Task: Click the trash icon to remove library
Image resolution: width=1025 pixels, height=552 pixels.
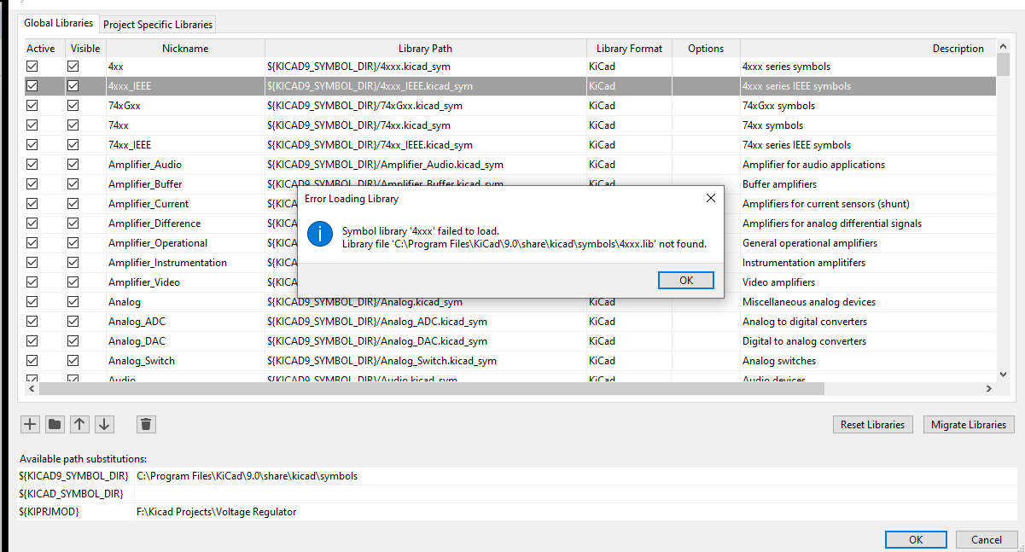Action: (146, 424)
